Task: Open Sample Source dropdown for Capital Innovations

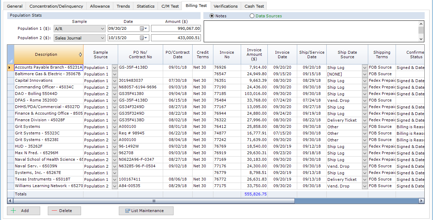Action: pyautogui.click(x=115, y=81)
